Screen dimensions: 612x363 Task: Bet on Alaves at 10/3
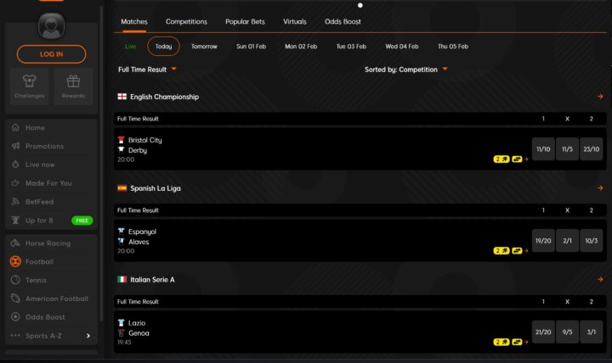click(x=592, y=241)
